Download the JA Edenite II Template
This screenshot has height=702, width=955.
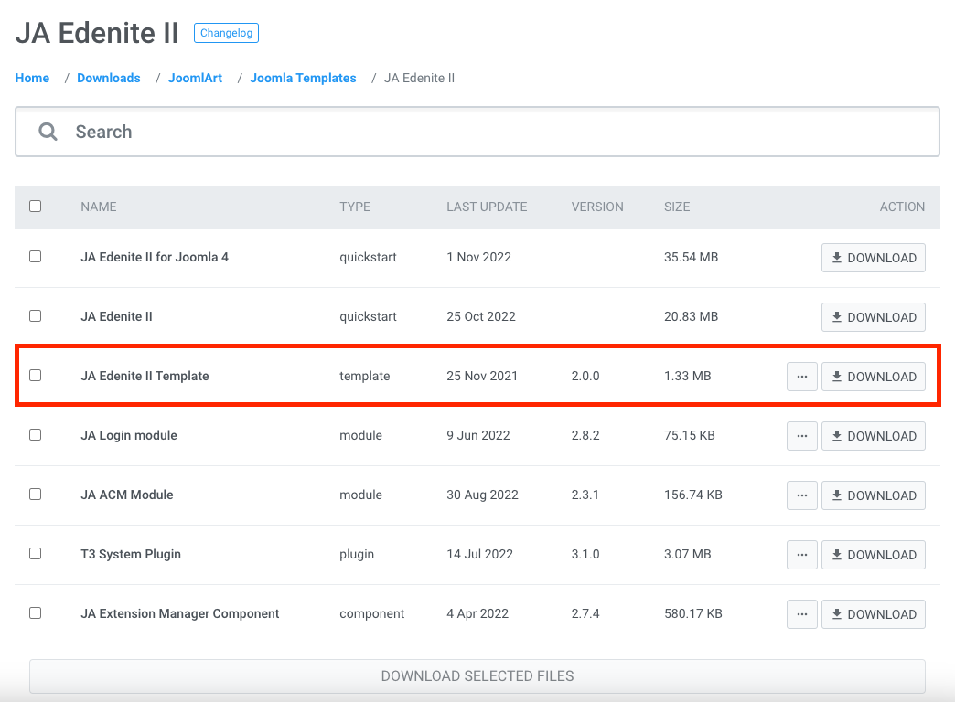873,377
